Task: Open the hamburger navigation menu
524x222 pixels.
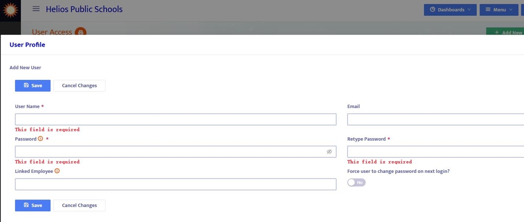Action: point(36,9)
